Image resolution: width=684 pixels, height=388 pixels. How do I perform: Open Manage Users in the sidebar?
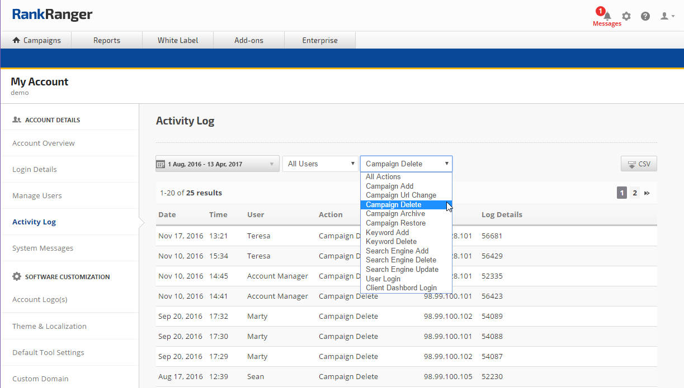37,196
